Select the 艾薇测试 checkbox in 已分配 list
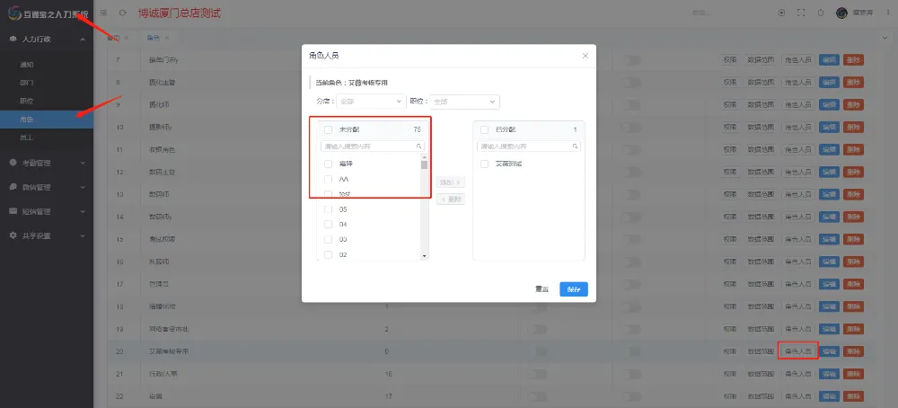The image size is (898, 408). 485,164
